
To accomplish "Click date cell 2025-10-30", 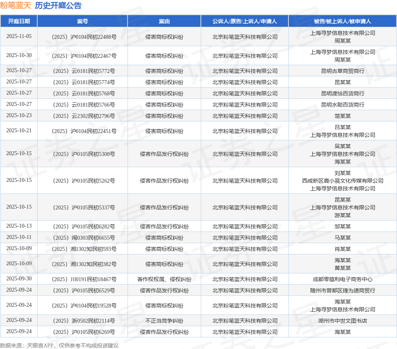I will coord(19,55).
